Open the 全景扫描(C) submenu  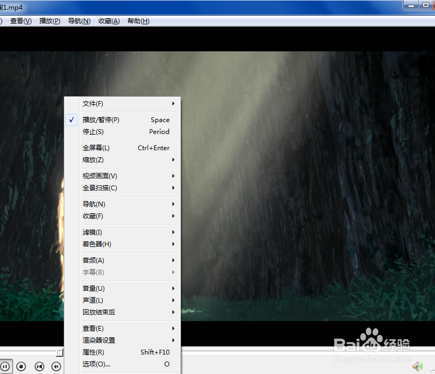click(x=122, y=188)
